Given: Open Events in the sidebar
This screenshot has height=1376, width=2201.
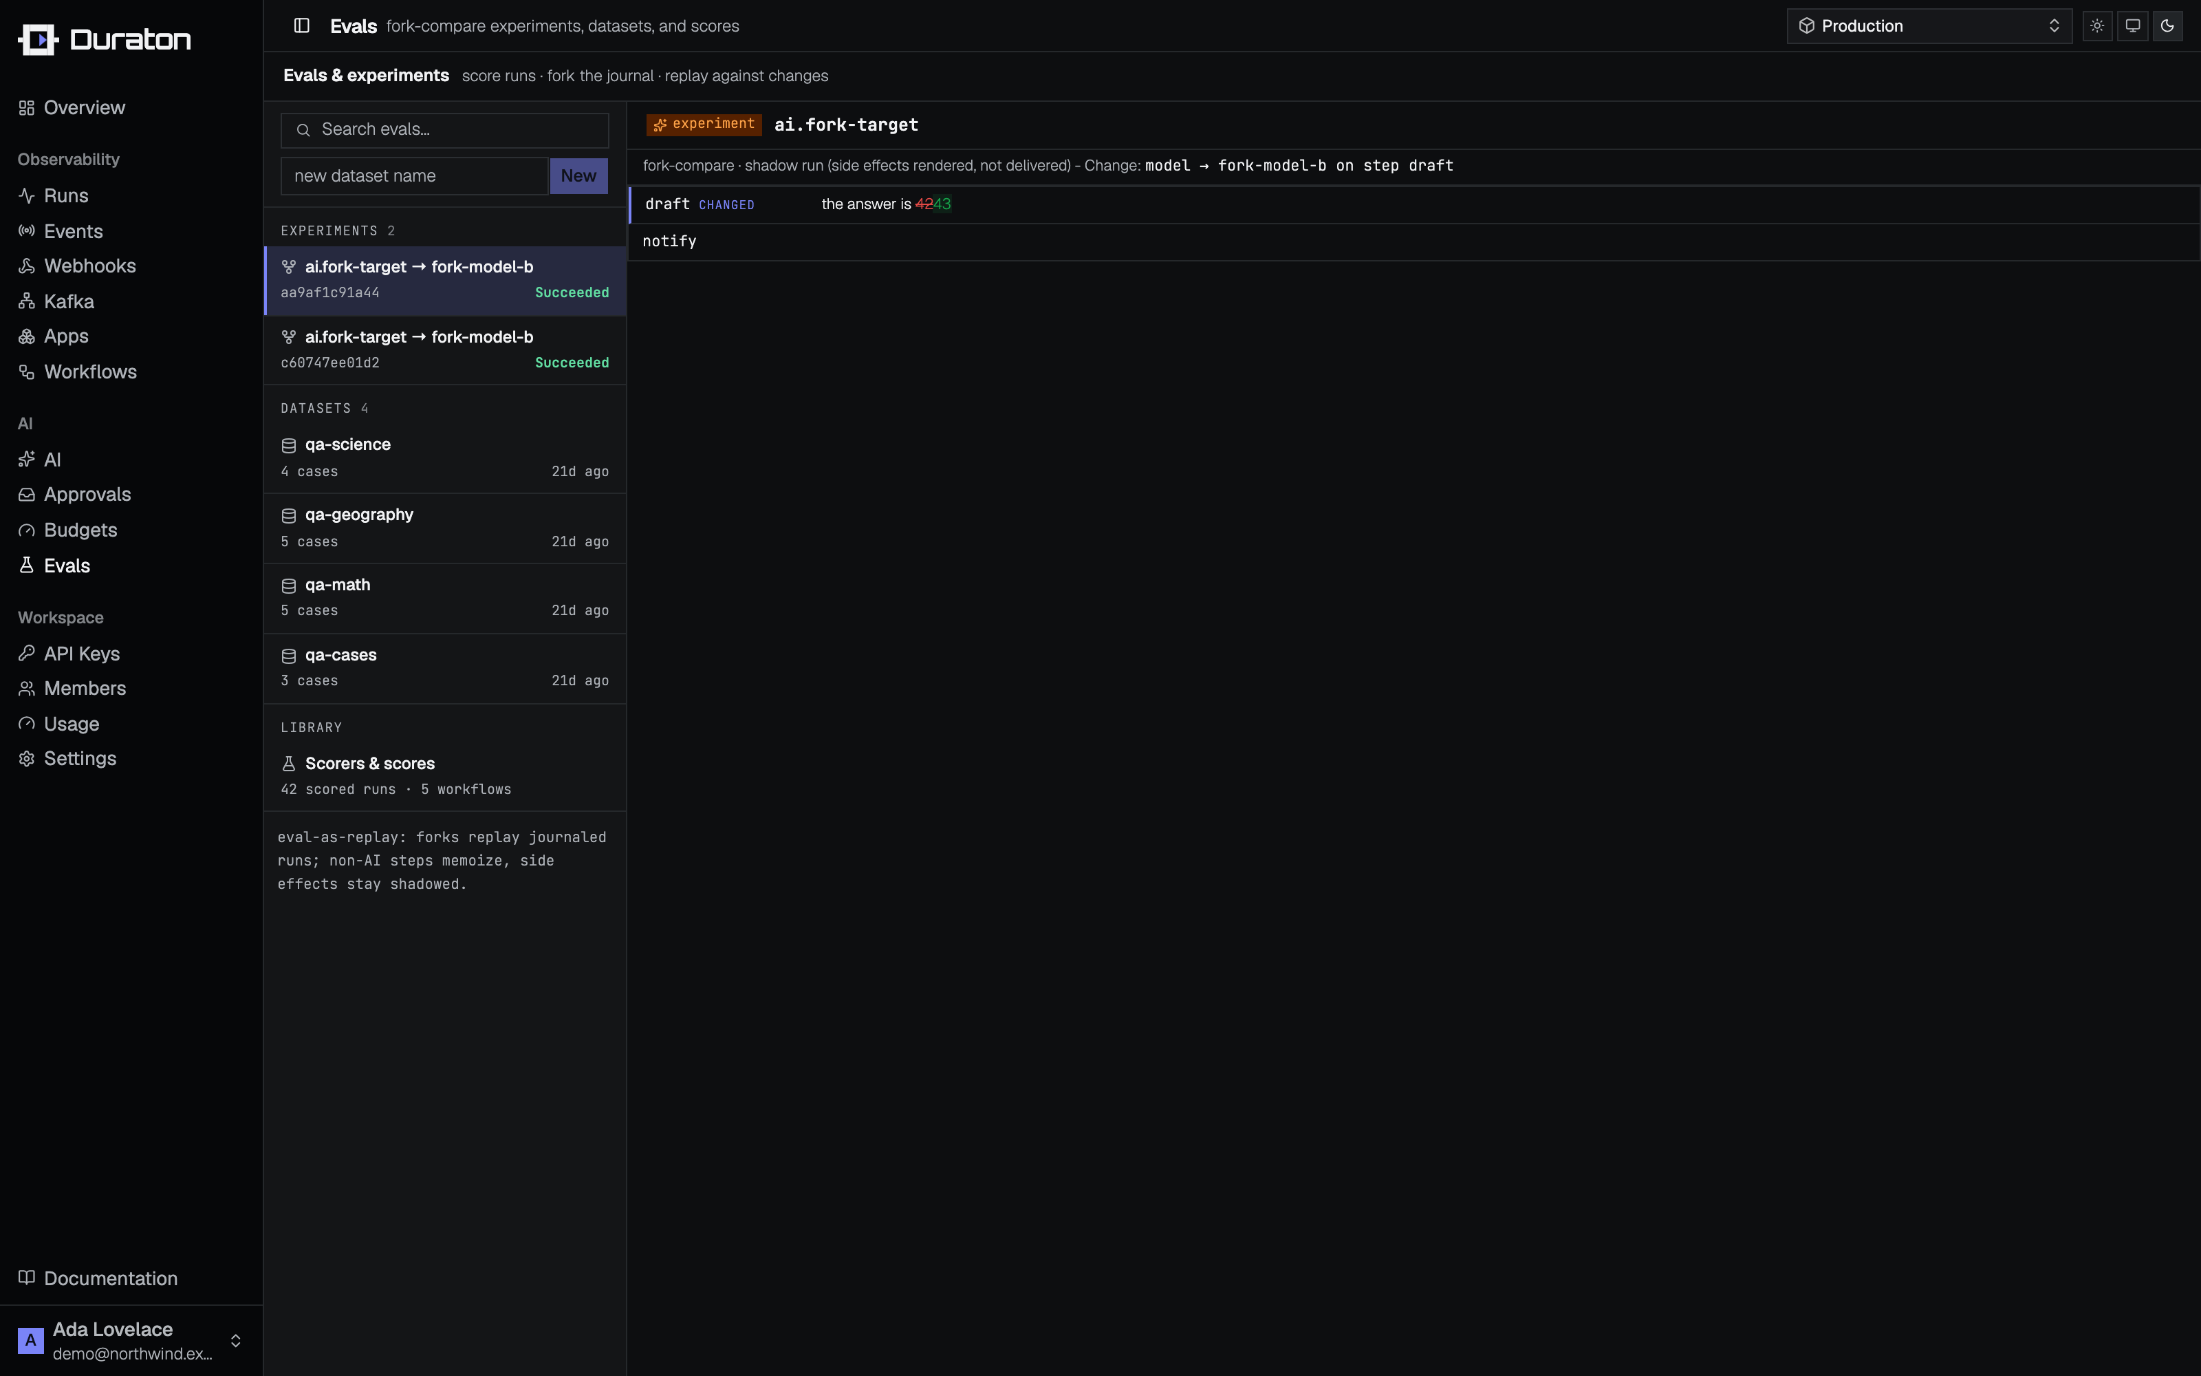Looking at the screenshot, I should (74, 231).
